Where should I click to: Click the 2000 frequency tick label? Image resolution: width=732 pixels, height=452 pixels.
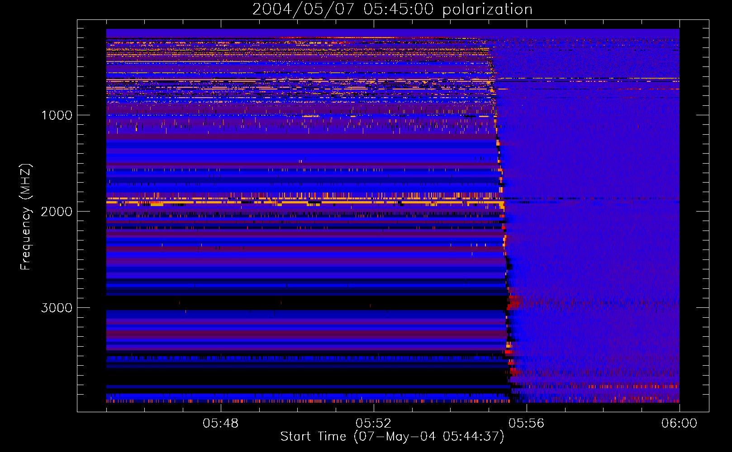point(57,212)
